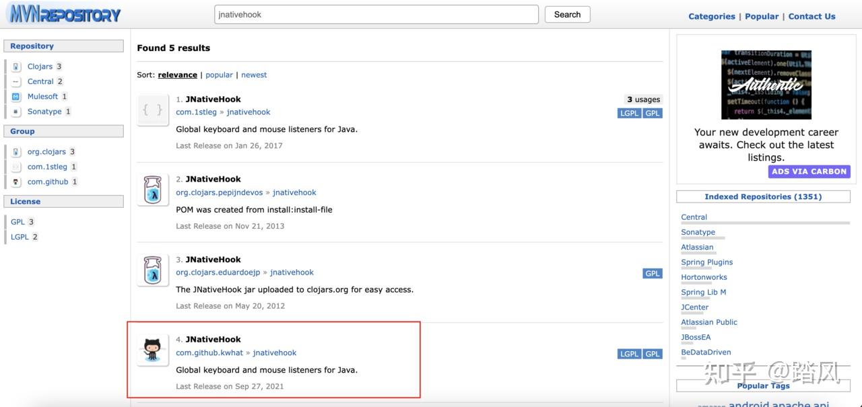Viewport: 862px width, 407px height.
Task: Click the GitHub octocat icon for result 4
Action: 153,350
